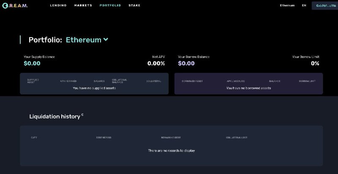Screen dimensions: 338x174
Task: Click the Supplied Asset column header
Action: point(33,81)
